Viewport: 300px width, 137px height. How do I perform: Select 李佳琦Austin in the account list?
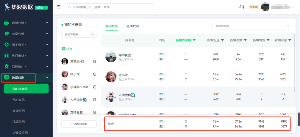tap(79, 87)
